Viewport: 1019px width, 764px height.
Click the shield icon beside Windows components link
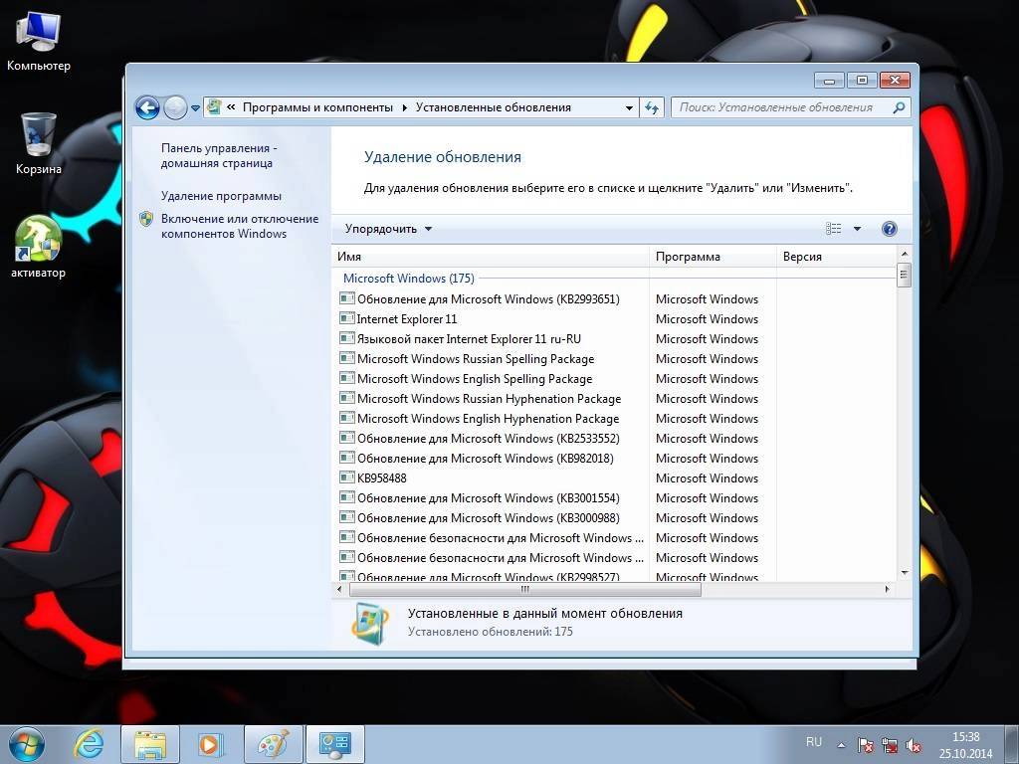click(x=146, y=219)
